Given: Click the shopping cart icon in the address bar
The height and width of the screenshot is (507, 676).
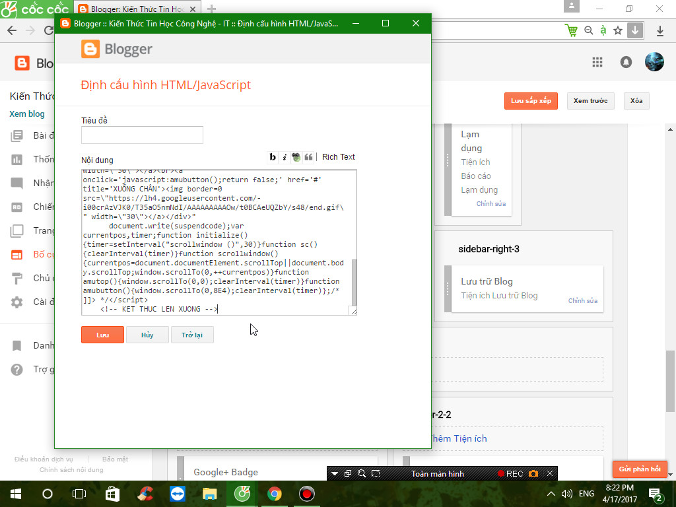Looking at the screenshot, I should [x=571, y=30].
